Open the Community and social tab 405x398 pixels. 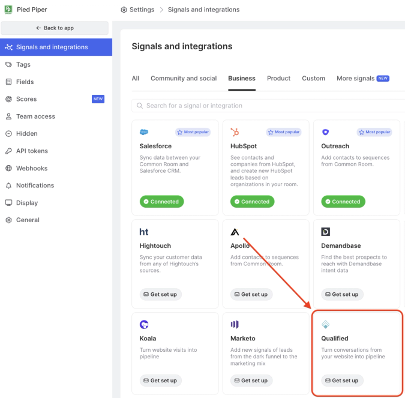tap(184, 78)
